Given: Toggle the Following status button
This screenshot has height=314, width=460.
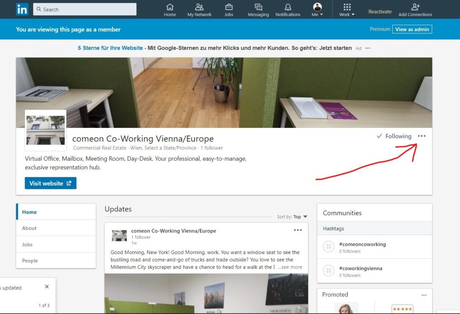Looking at the screenshot, I should [x=394, y=136].
